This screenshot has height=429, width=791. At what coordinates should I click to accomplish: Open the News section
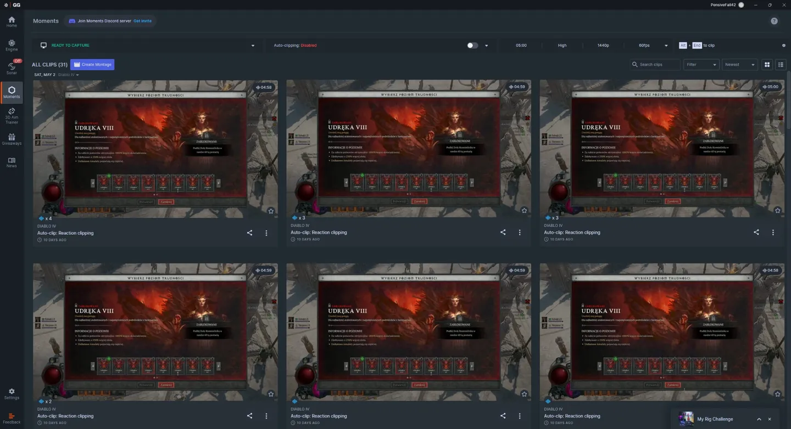[12, 162]
